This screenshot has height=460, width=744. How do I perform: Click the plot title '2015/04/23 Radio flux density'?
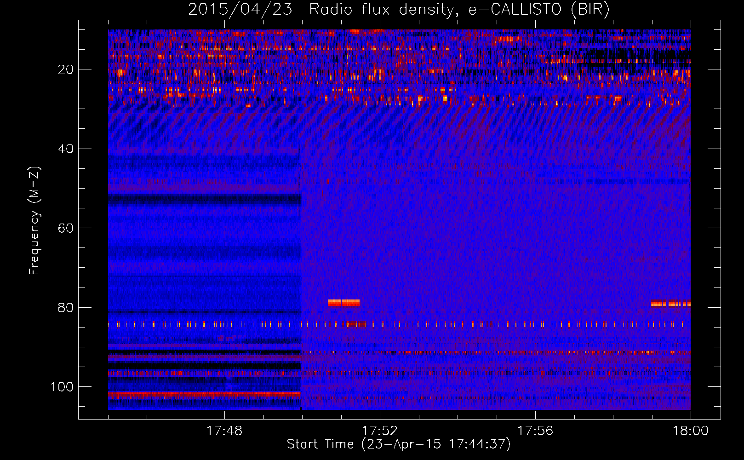point(320,10)
